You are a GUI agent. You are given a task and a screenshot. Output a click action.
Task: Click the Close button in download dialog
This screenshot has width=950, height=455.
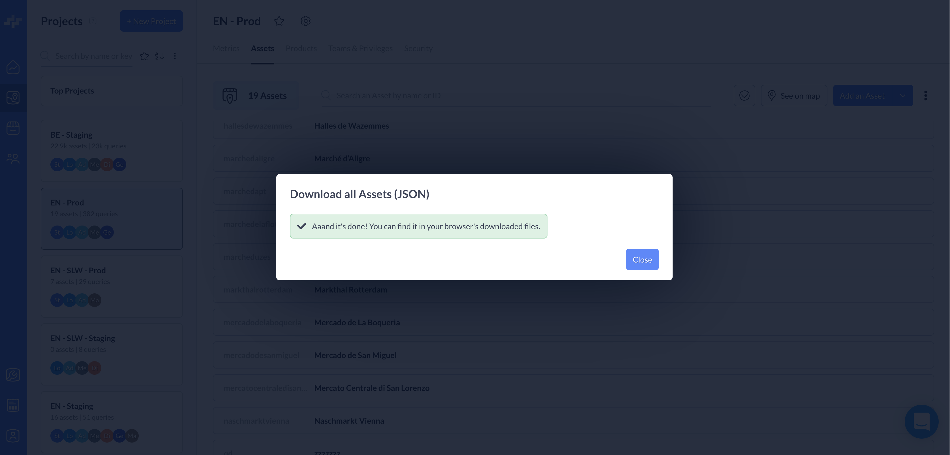pos(642,259)
